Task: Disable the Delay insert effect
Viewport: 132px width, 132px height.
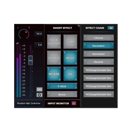Action: (70, 58)
